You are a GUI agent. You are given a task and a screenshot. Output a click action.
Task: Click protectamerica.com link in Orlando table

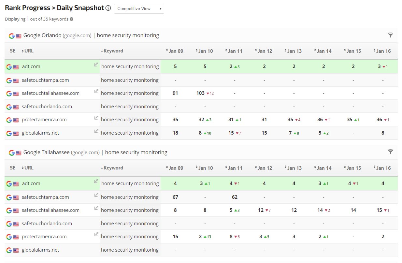(44, 120)
